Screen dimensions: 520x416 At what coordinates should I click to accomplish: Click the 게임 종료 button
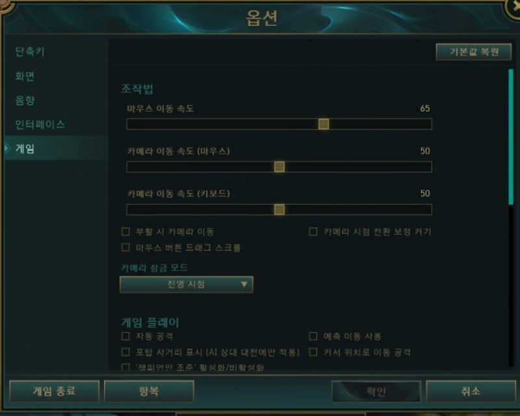[x=55, y=391]
